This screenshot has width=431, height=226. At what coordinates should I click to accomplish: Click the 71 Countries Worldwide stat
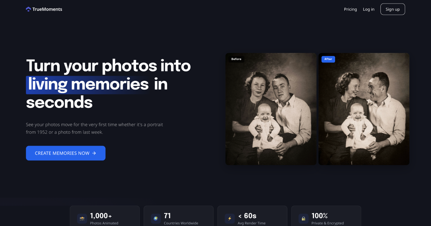coord(181,218)
